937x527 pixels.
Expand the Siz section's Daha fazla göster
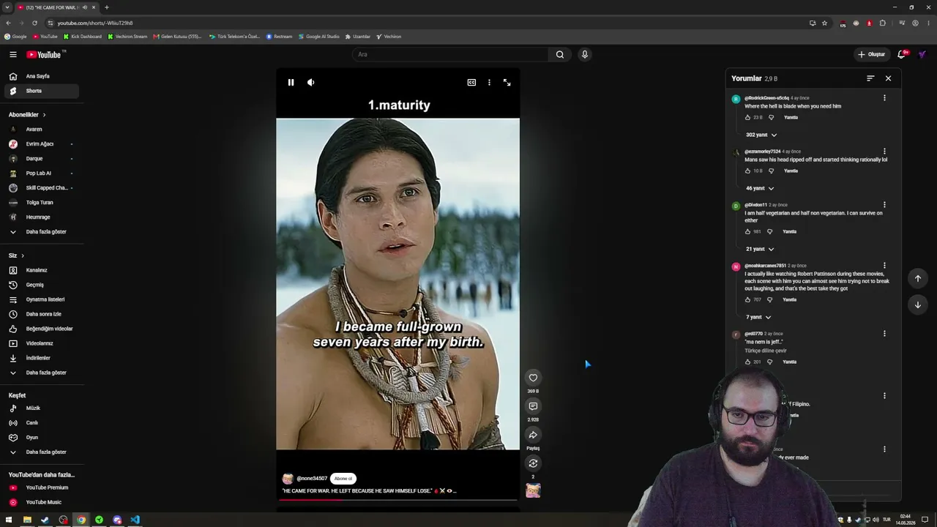[42, 373]
